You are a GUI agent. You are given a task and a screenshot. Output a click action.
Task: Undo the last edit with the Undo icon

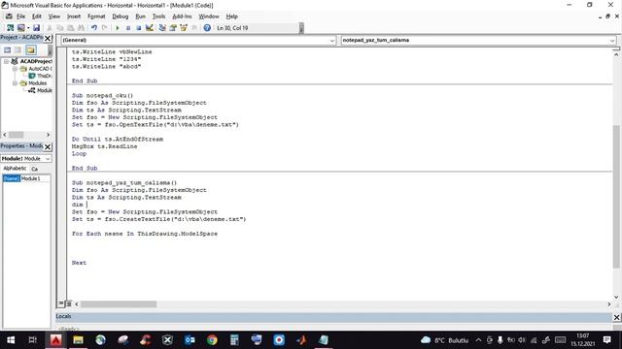pos(94,28)
